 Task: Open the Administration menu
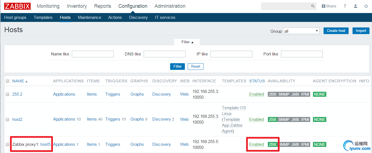[170, 6]
